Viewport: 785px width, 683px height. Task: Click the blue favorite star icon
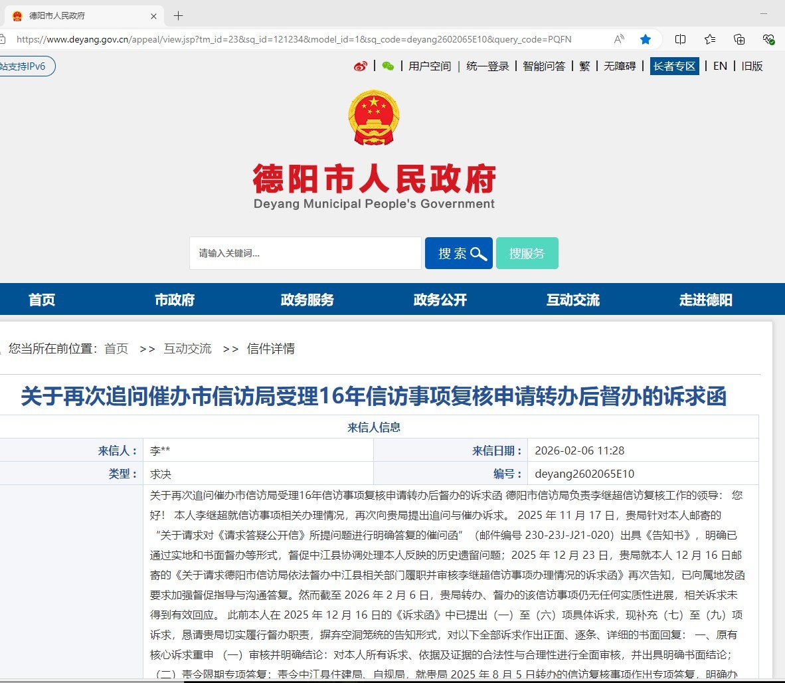point(646,39)
